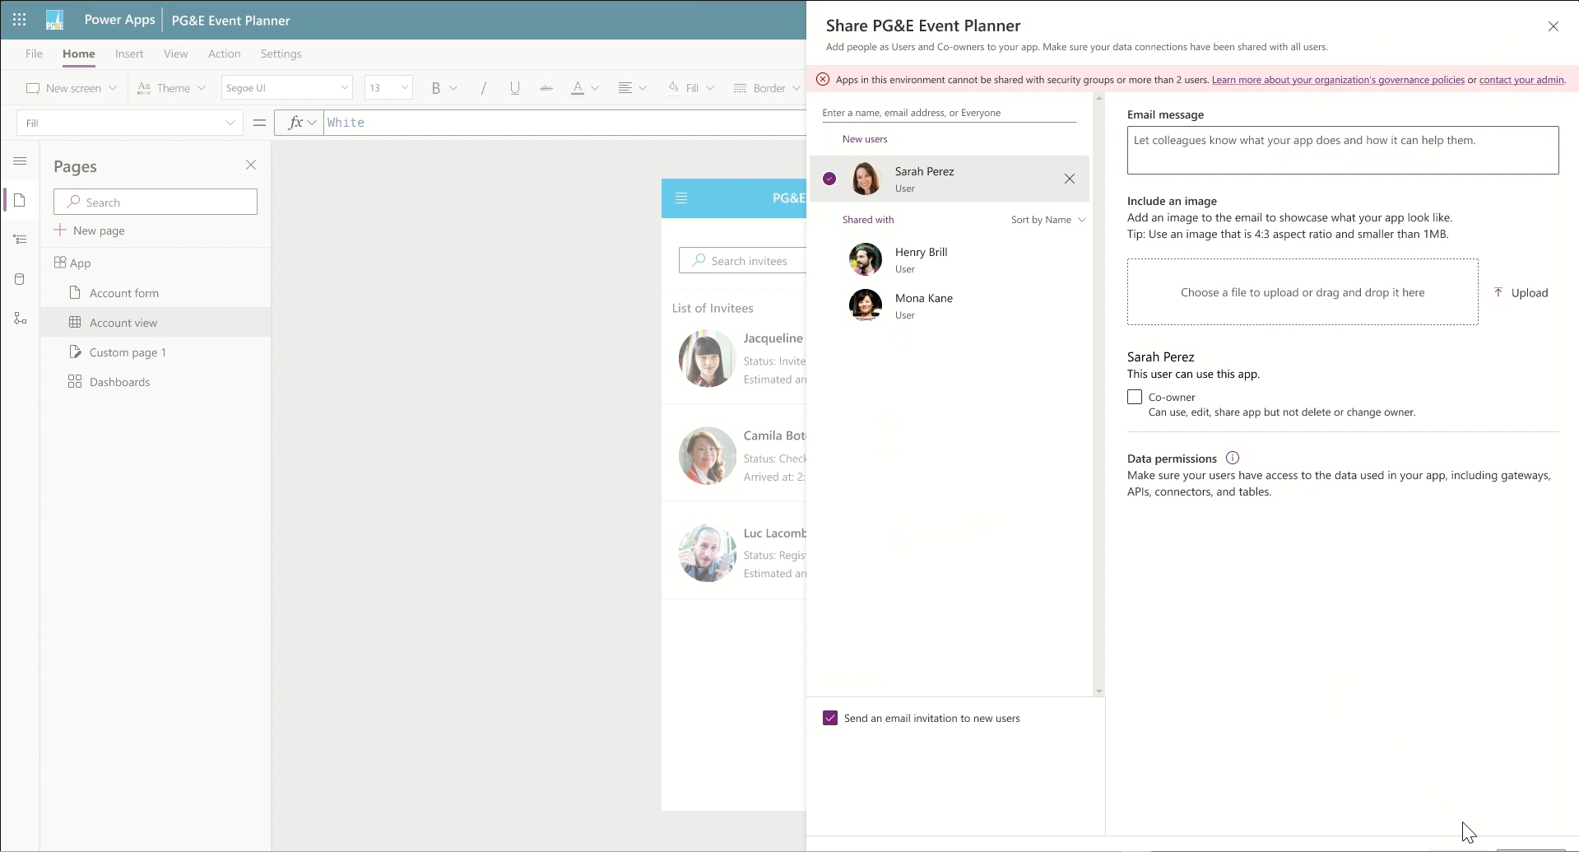Image resolution: width=1579 pixels, height=852 pixels.
Task: Remove Sarah Perez from new users
Action: pos(1070,179)
